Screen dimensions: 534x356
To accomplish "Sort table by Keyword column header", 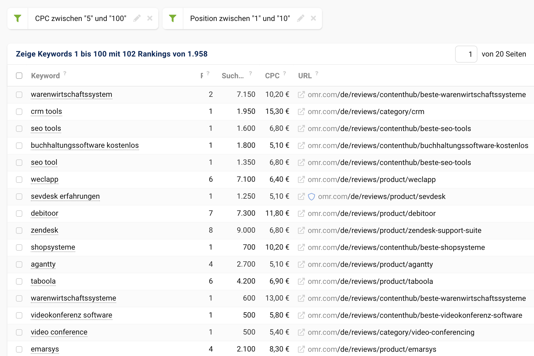I will [x=45, y=76].
